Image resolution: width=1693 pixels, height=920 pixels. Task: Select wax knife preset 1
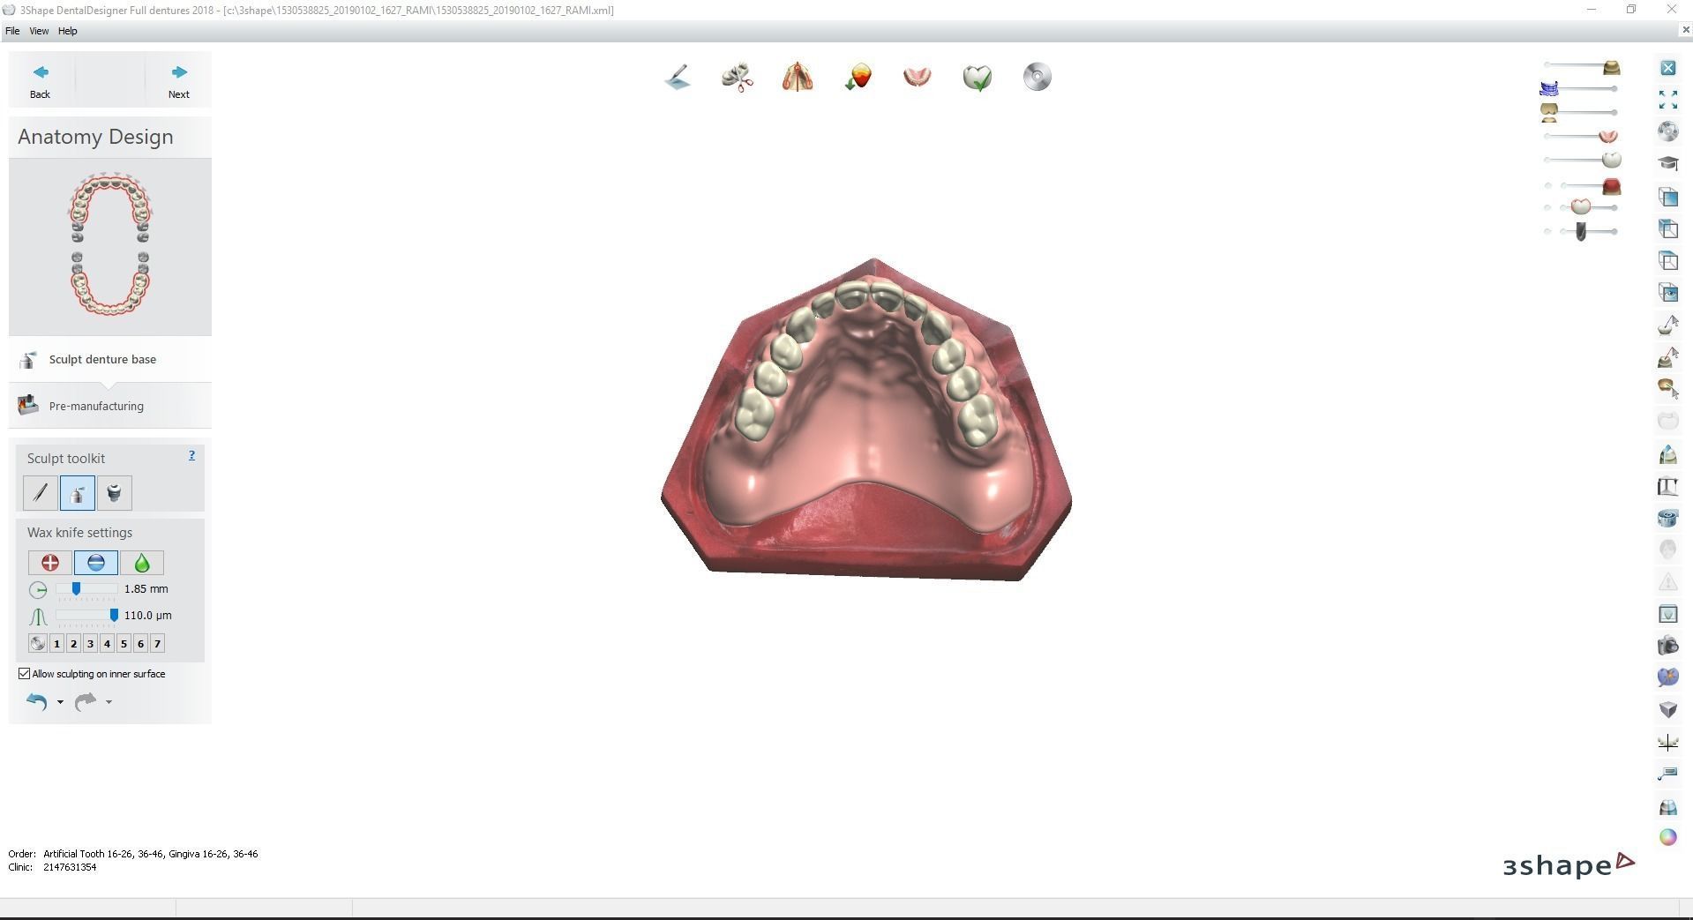57,644
